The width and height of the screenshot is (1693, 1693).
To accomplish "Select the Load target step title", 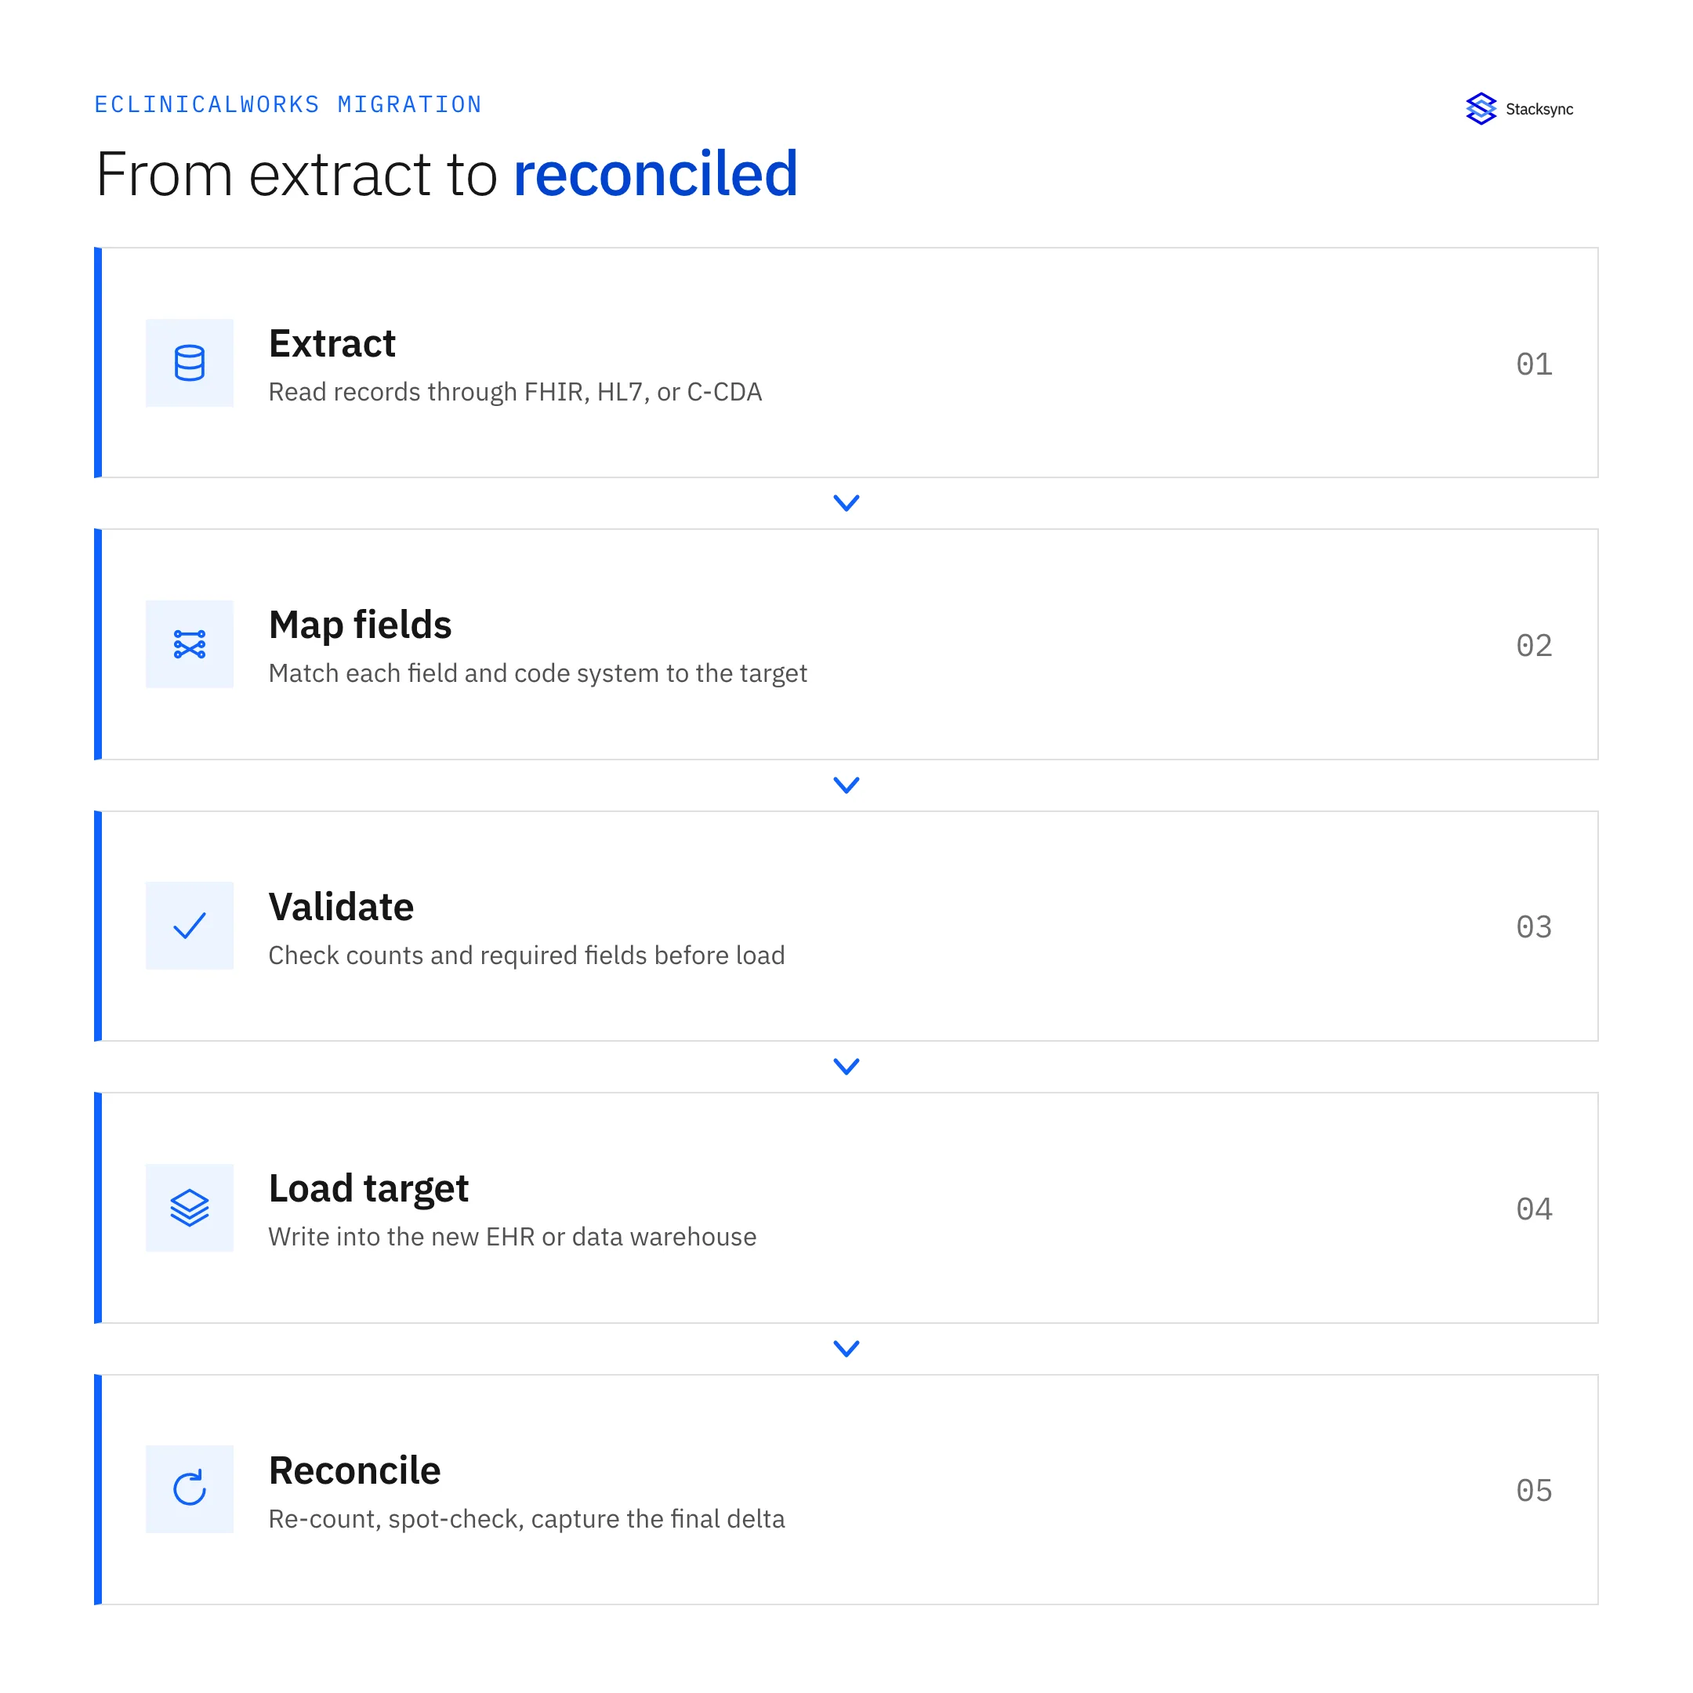I will tap(368, 1189).
